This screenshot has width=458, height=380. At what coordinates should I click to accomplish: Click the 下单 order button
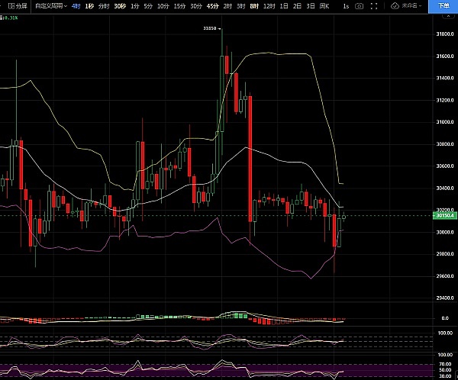tap(444, 6)
